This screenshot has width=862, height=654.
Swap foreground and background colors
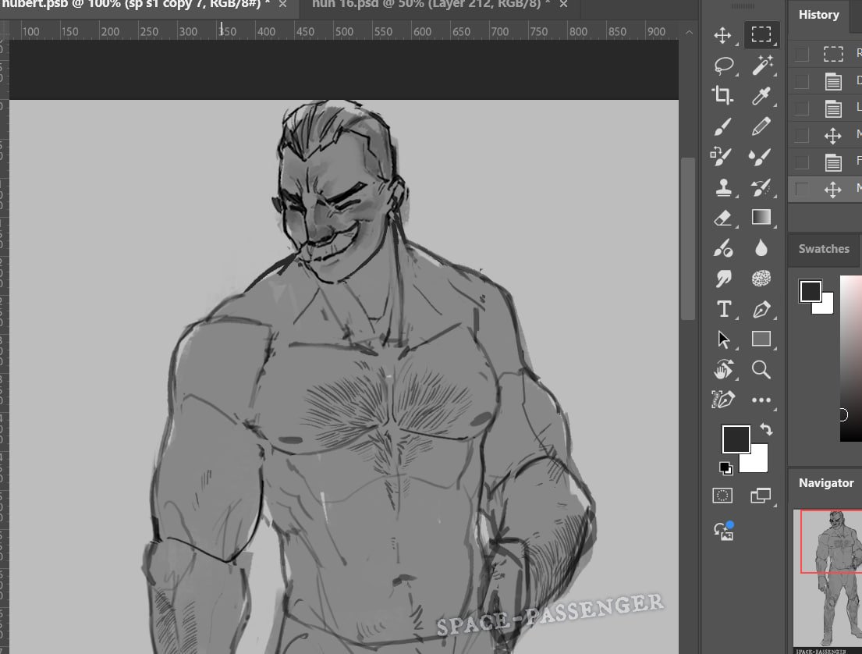[x=766, y=429]
